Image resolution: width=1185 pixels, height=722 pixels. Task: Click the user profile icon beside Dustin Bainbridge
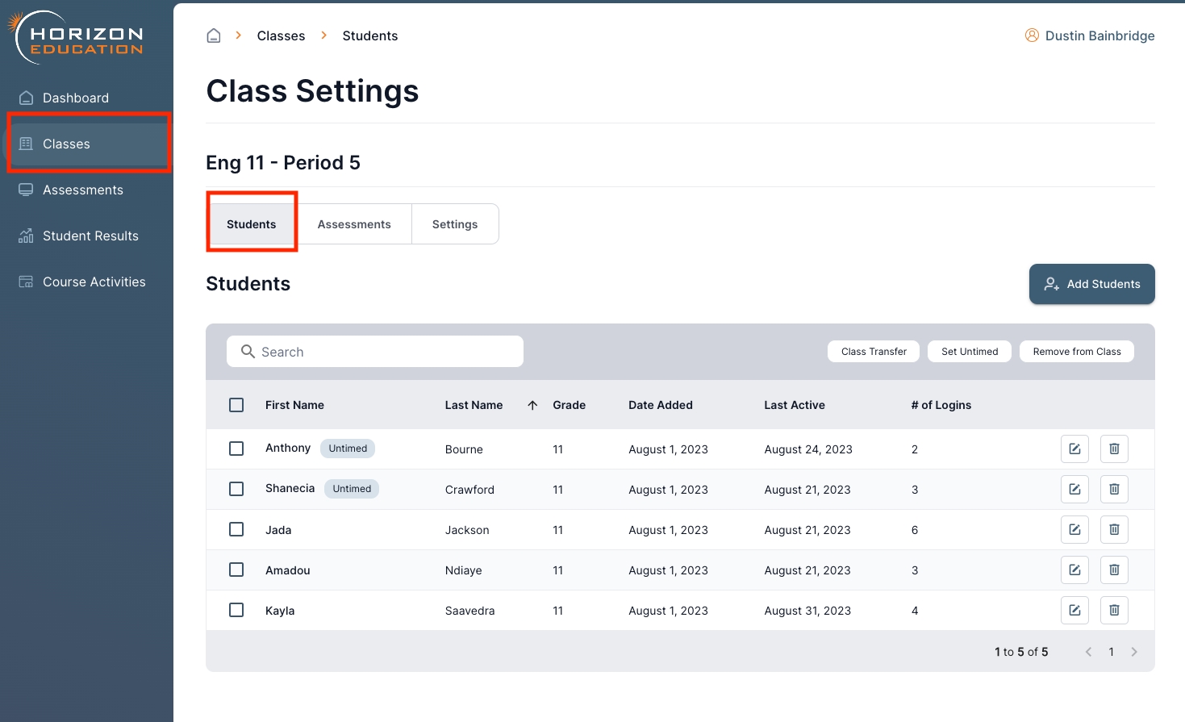click(x=1032, y=35)
